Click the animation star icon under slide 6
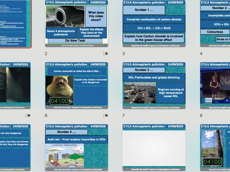 pos(105,115)
